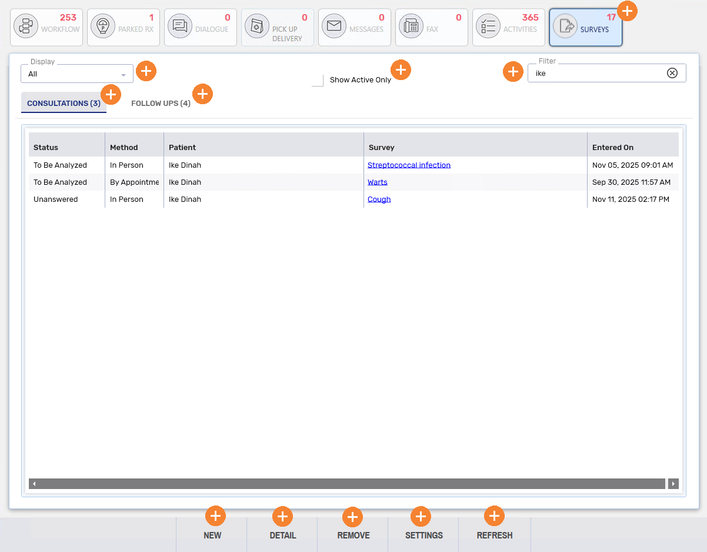Open the Activities checklist icon

click(488, 27)
